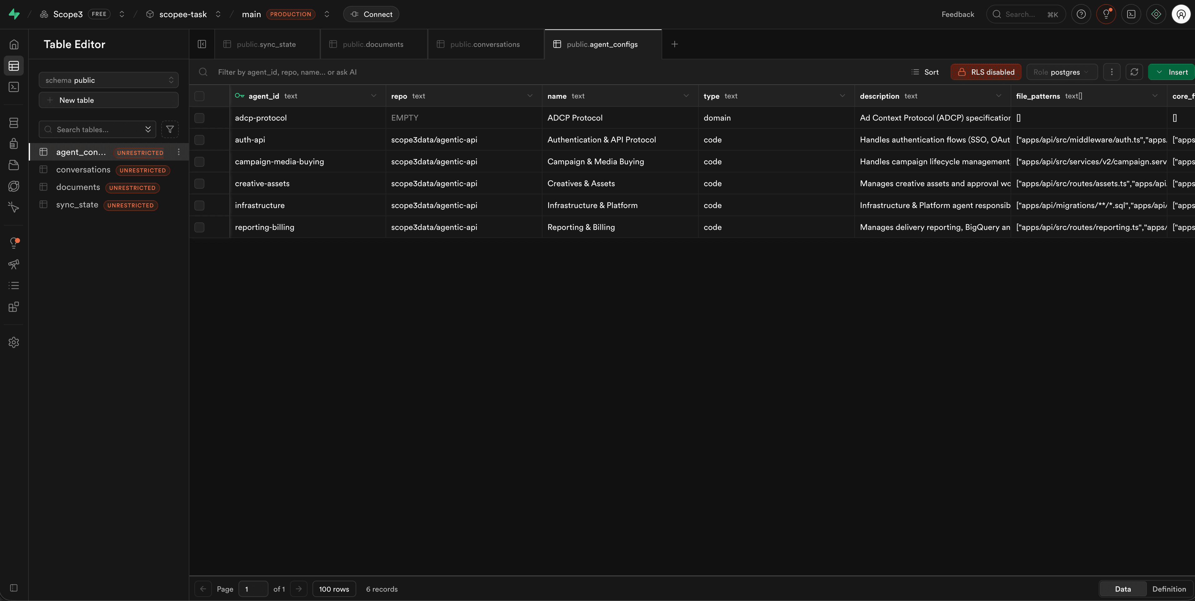Open description column header menu
Screen dimensions: 1195x601
point(999,96)
